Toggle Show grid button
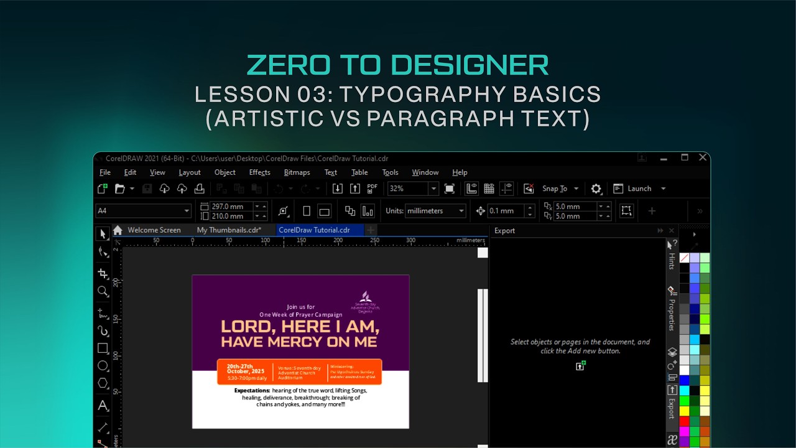Viewport: 796px width, 448px height. tap(489, 189)
